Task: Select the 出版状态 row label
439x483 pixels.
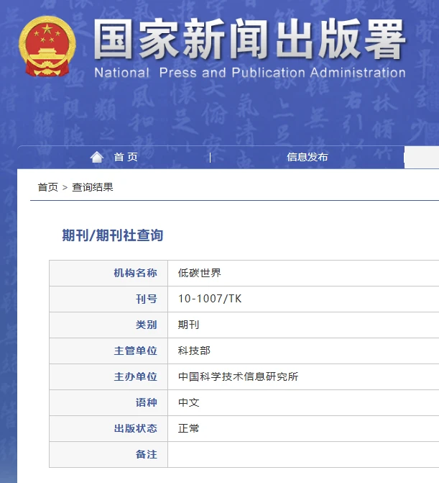Action: coord(135,428)
